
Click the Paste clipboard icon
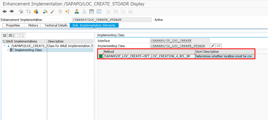click(x=123, y=11)
